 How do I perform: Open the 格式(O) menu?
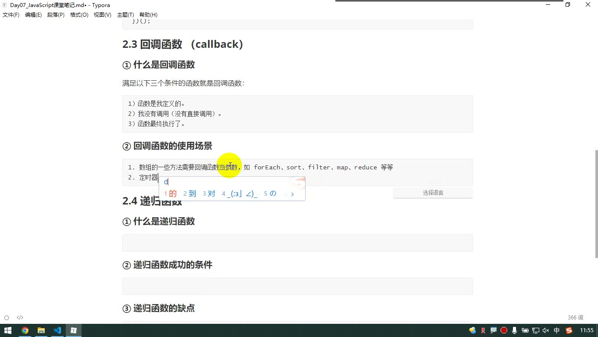coord(79,15)
